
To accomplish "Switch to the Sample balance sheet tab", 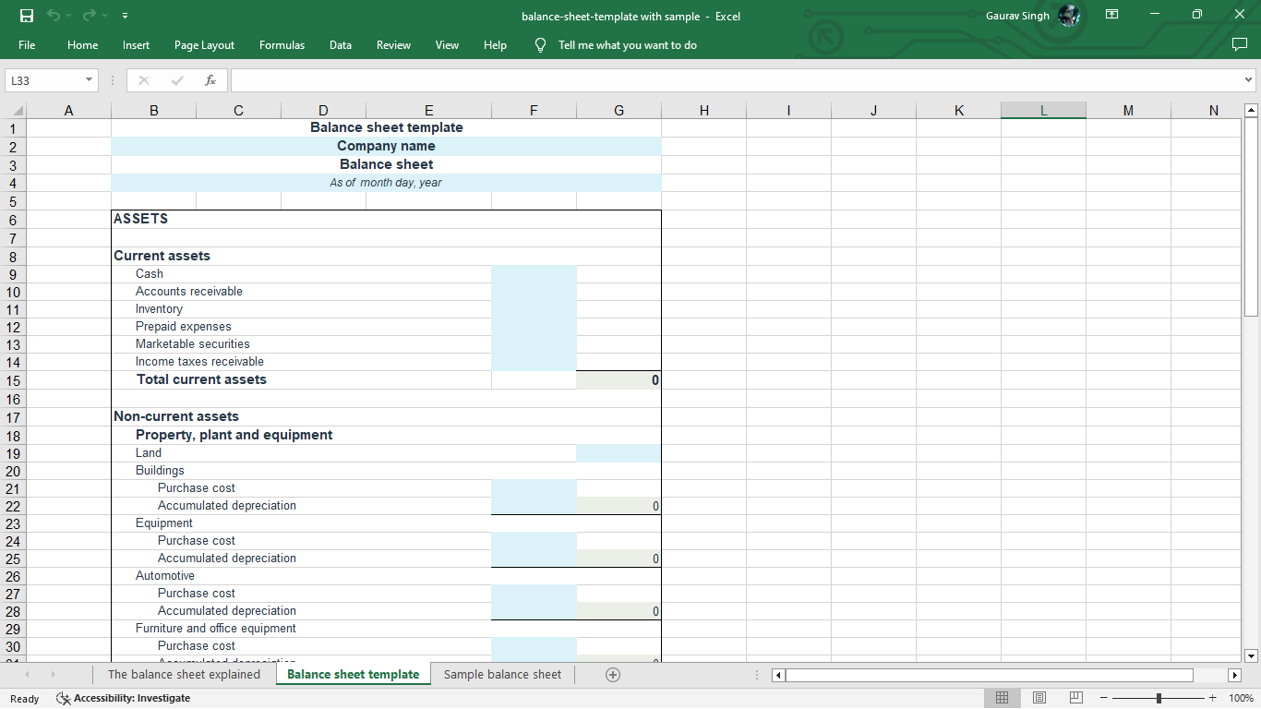I will click(501, 674).
